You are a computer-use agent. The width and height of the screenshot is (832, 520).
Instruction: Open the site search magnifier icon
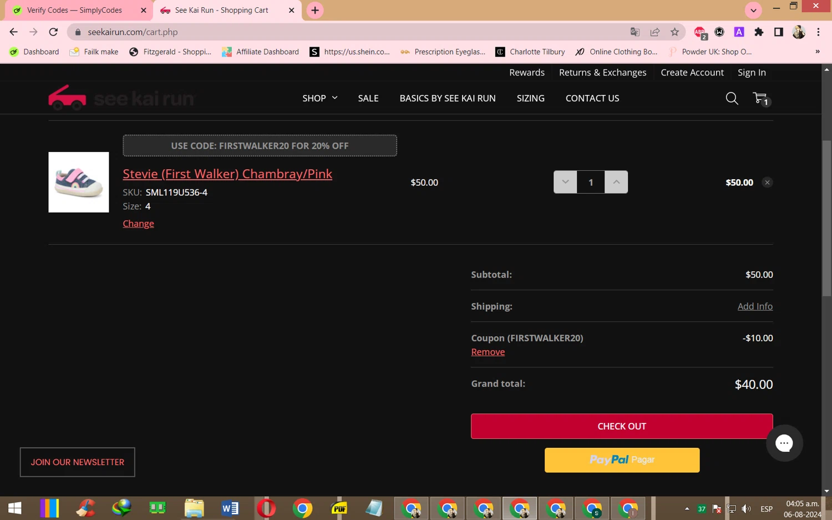tap(732, 98)
